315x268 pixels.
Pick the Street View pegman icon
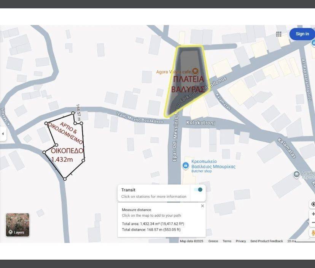pos(313,232)
